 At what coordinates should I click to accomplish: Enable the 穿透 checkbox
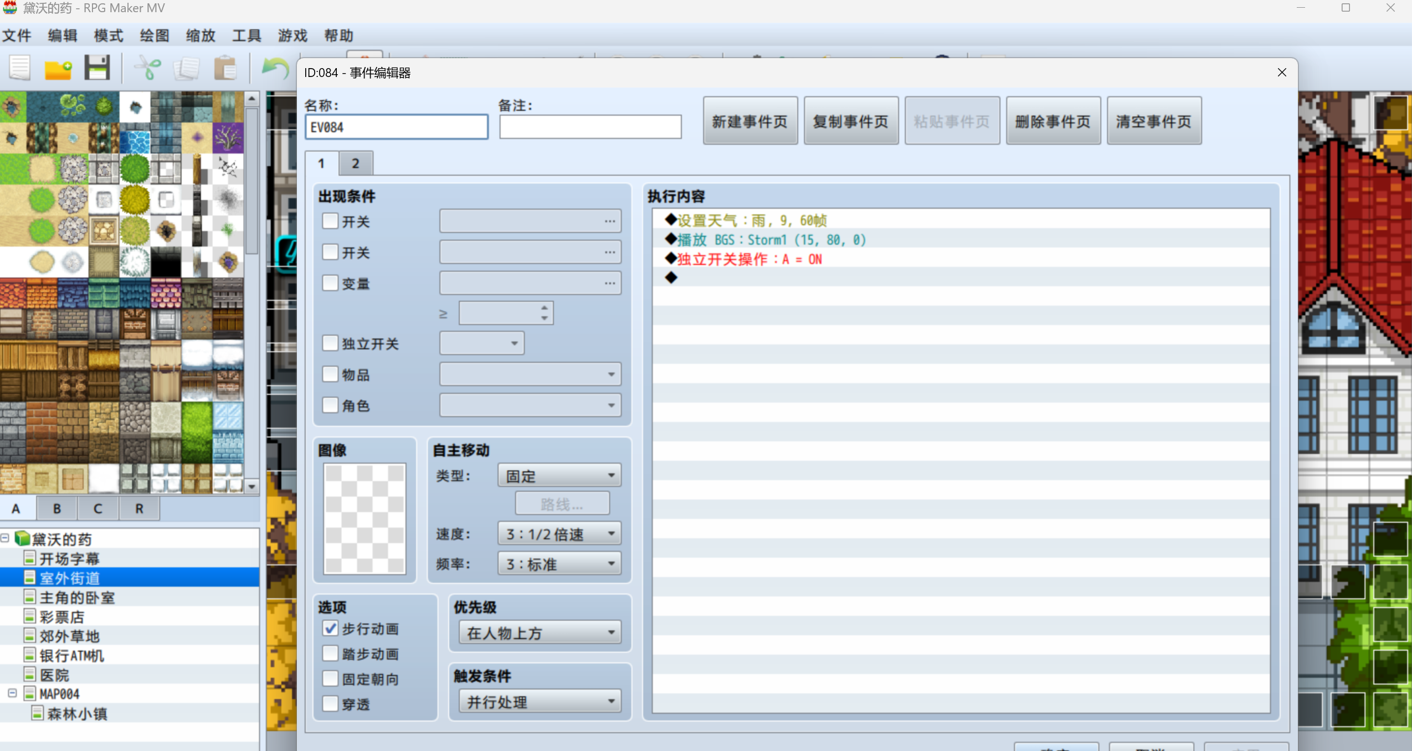point(330,703)
